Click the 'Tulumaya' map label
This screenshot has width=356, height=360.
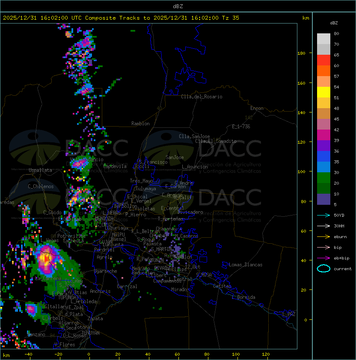[146, 189]
